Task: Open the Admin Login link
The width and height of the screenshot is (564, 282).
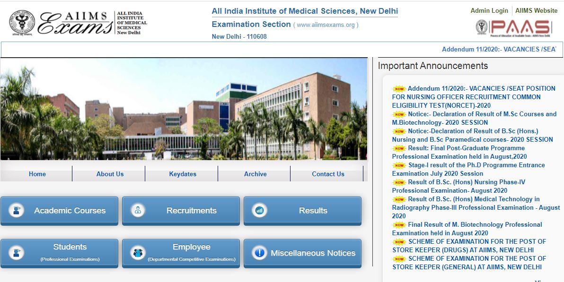Action: [489, 11]
